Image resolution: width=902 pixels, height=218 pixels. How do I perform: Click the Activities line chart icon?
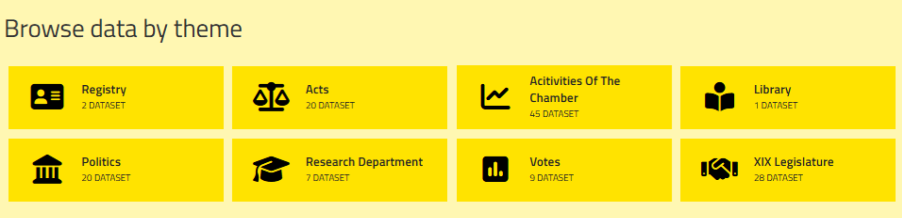[495, 97]
